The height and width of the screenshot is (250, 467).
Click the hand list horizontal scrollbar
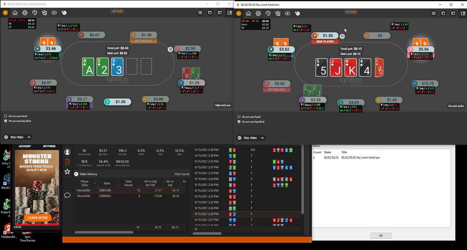207,234
